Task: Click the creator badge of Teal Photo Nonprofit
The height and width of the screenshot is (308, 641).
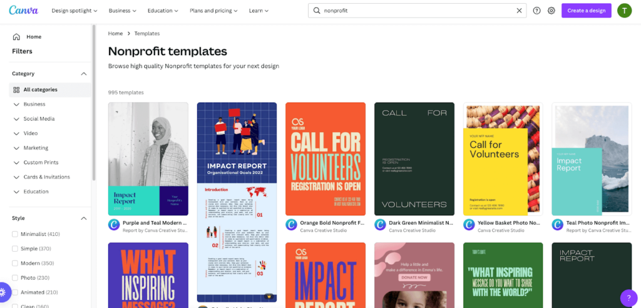Action: [x=557, y=224]
